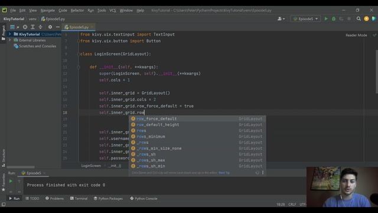The height and width of the screenshot is (213, 378).
Task: Open the Project tool window side tab
Action: click(4, 33)
